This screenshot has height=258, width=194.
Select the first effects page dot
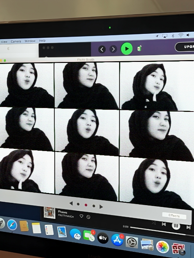click(x=78, y=204)
